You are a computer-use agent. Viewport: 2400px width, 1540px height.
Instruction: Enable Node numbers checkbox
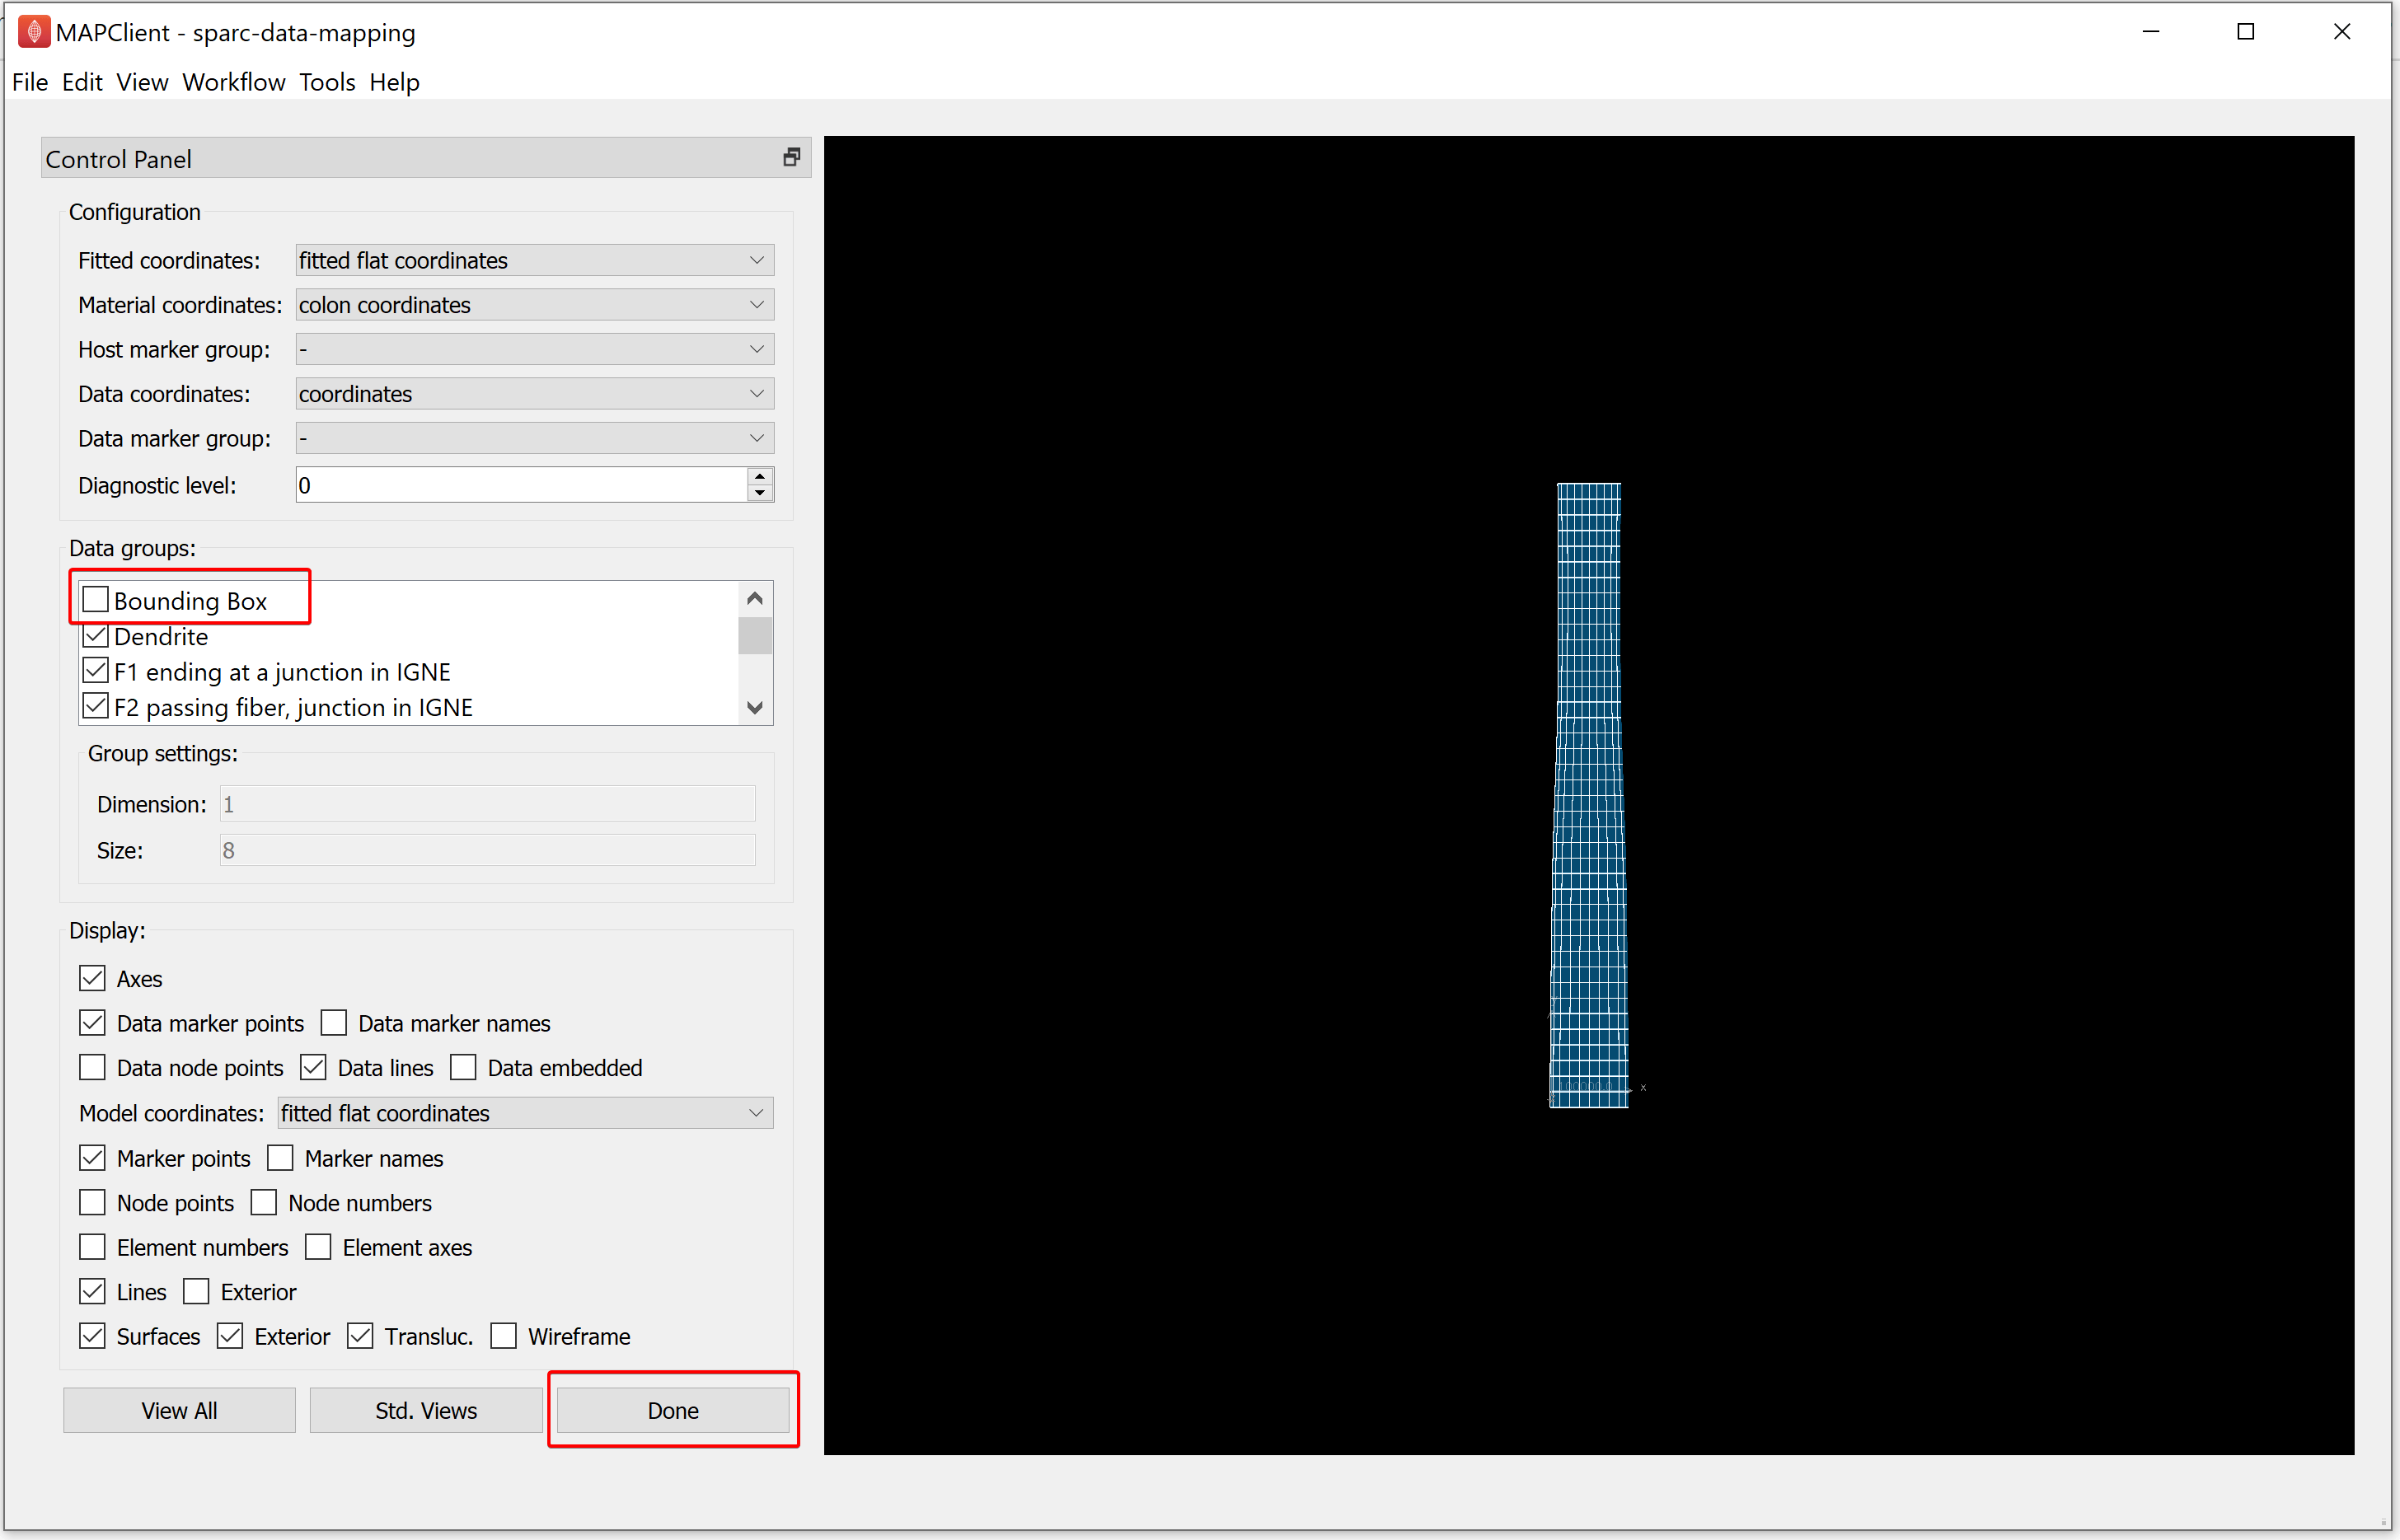click(x=263, y=1202)
